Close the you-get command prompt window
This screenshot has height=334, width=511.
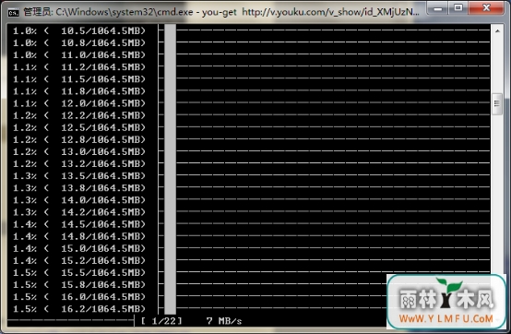point(486,7)
